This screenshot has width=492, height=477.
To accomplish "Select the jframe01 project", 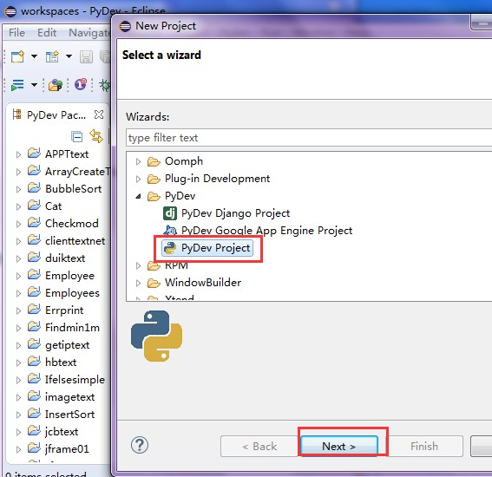I will pos(67,448).
